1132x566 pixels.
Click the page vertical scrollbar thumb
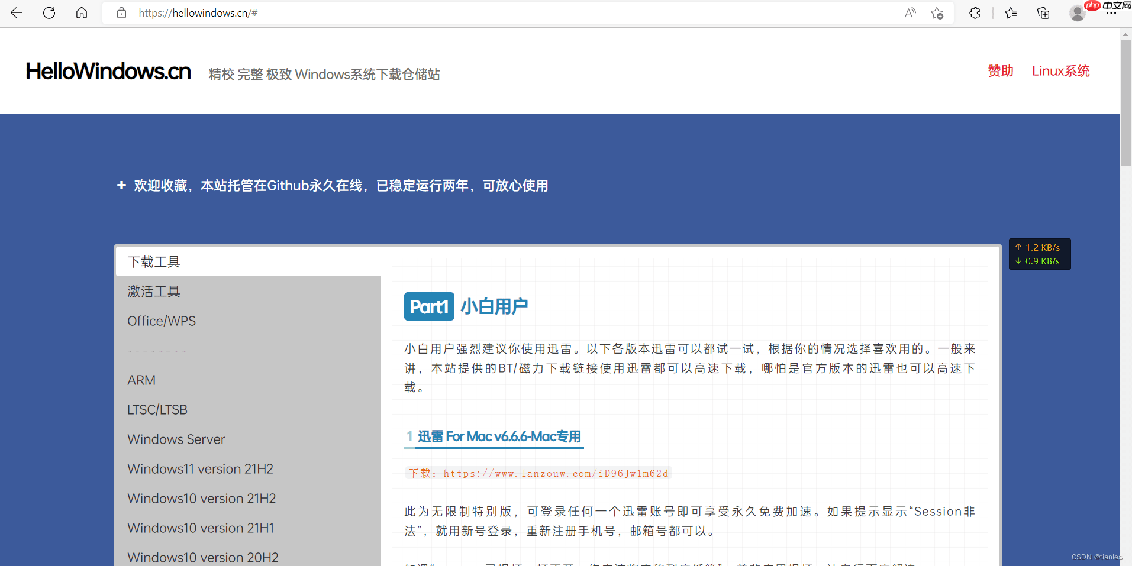[1125, 104]
